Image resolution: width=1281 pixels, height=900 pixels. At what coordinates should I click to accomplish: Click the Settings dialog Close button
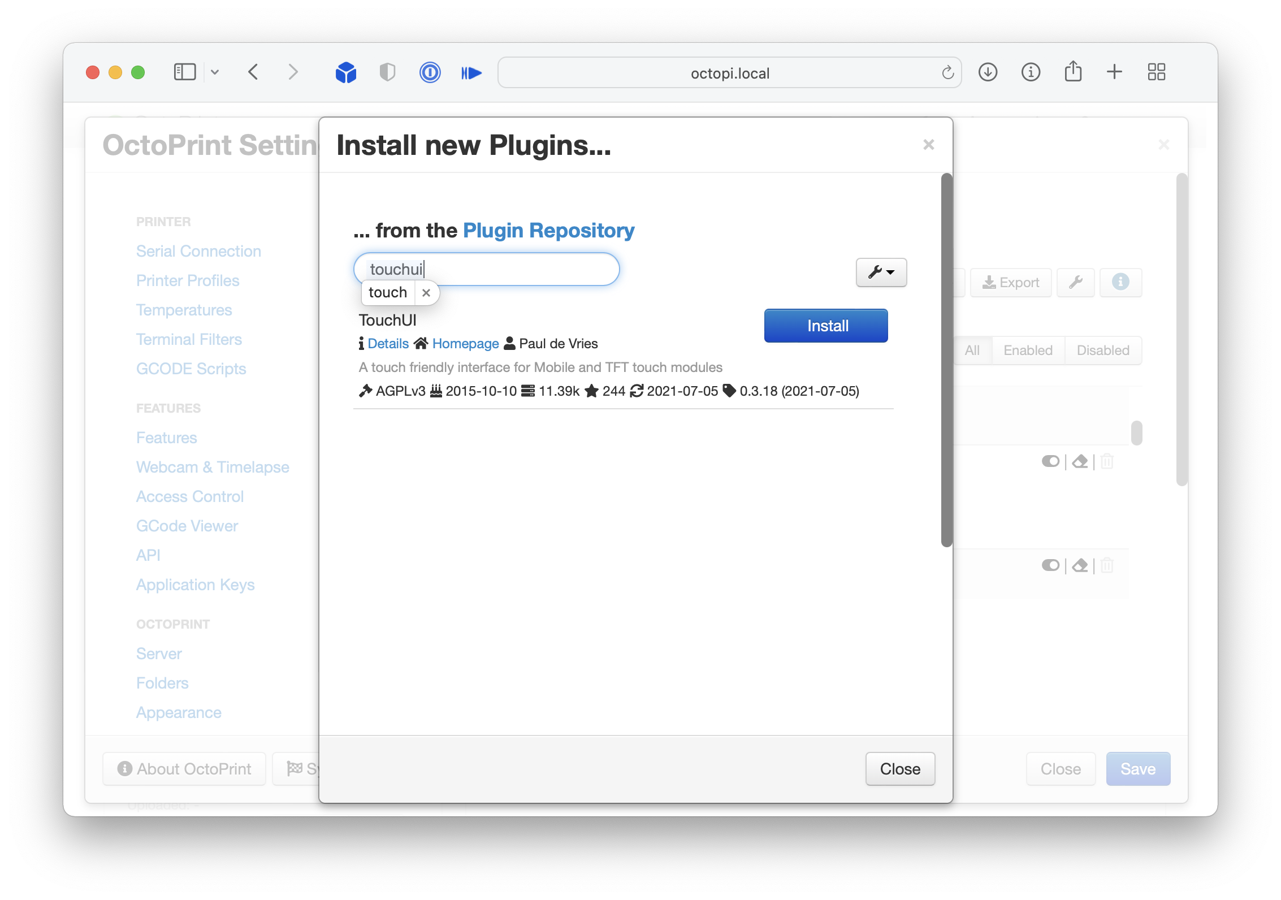pos(1061,769)
